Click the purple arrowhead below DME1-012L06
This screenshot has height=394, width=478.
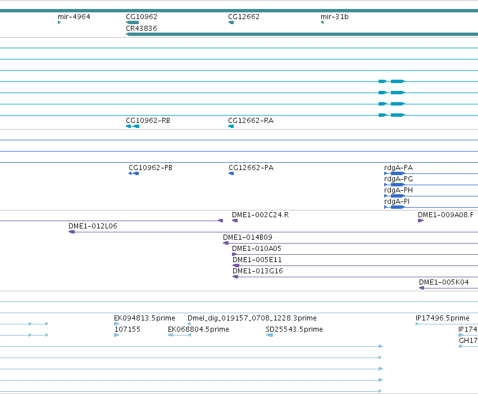[71, 232]
